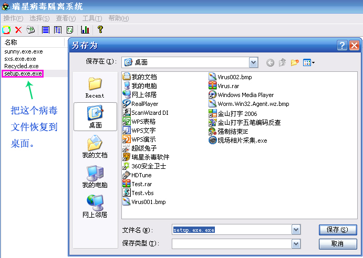Select RealPlayer shortcut in file list
The width and height of the screenshot is (363, 258).
coord(140,104)
